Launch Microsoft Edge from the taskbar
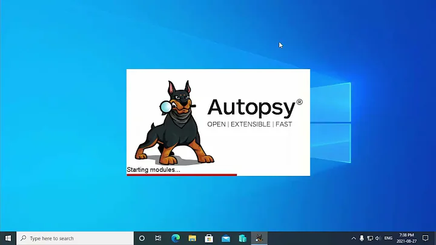Viewport: 436px width, 245px height. point(176,238)
